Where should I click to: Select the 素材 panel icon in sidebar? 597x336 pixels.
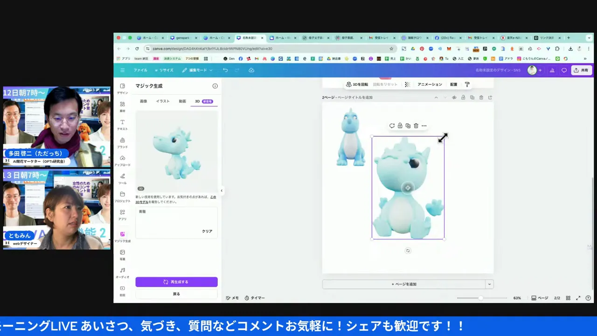122,105
